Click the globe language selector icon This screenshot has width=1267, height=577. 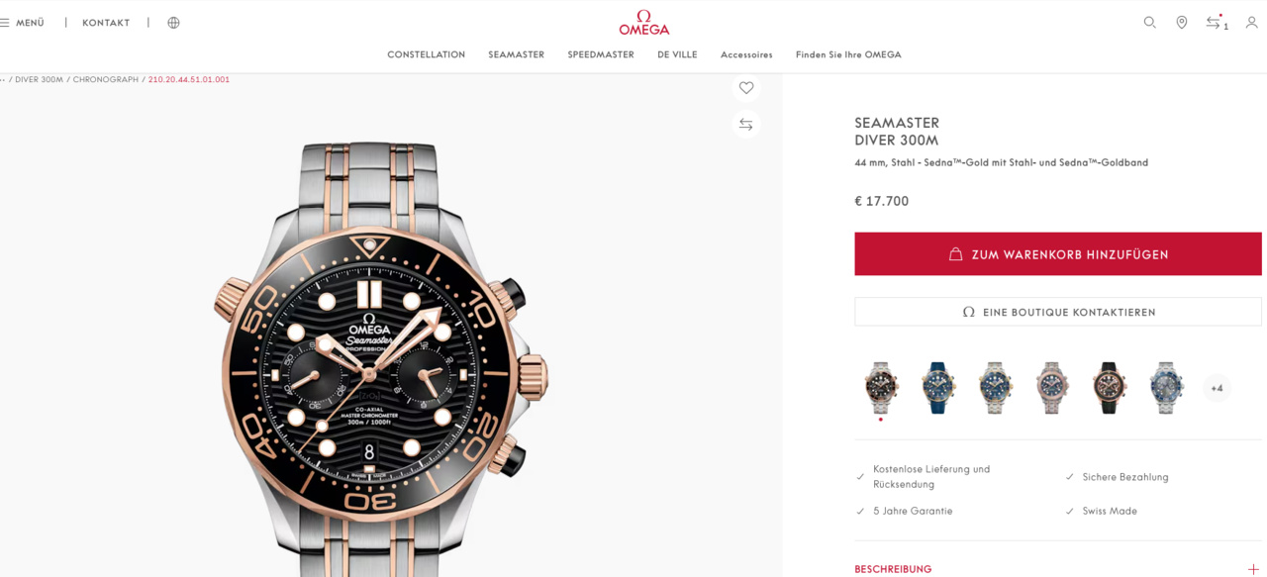(173, 23)
